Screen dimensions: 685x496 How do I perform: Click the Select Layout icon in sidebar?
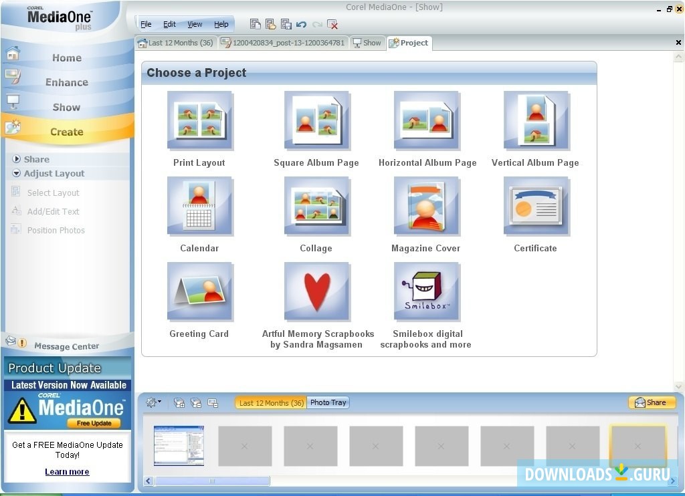pyautogui.click(x=16, y=191)
